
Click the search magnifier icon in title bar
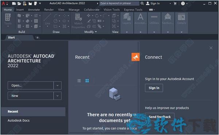(142, 3)
